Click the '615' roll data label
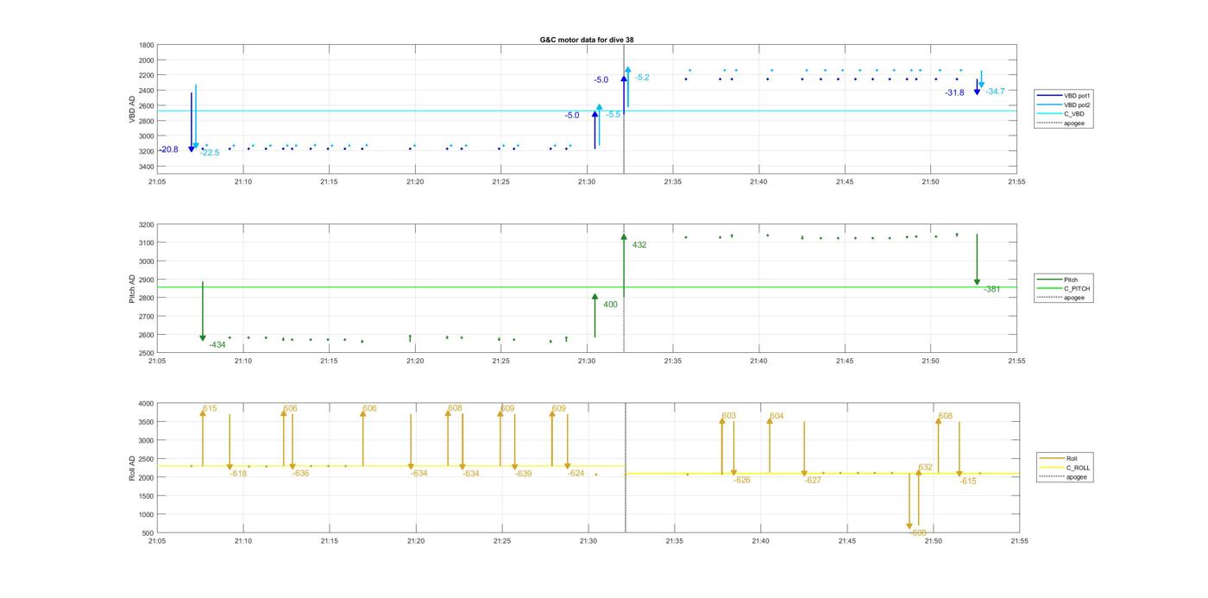Screen dimensions: 1208x598 click(x=210, y=409)
